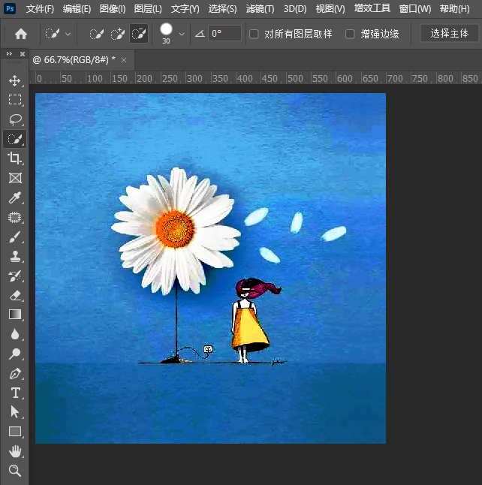Image resolution: width=482 pixels, height=485 pixels.
Task: Open the 图像(I) menu
Action: click(x=113, y=9)
